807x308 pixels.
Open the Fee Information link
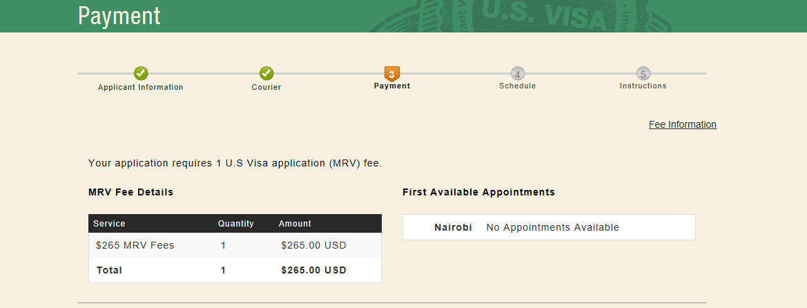[x=683, y=124]
